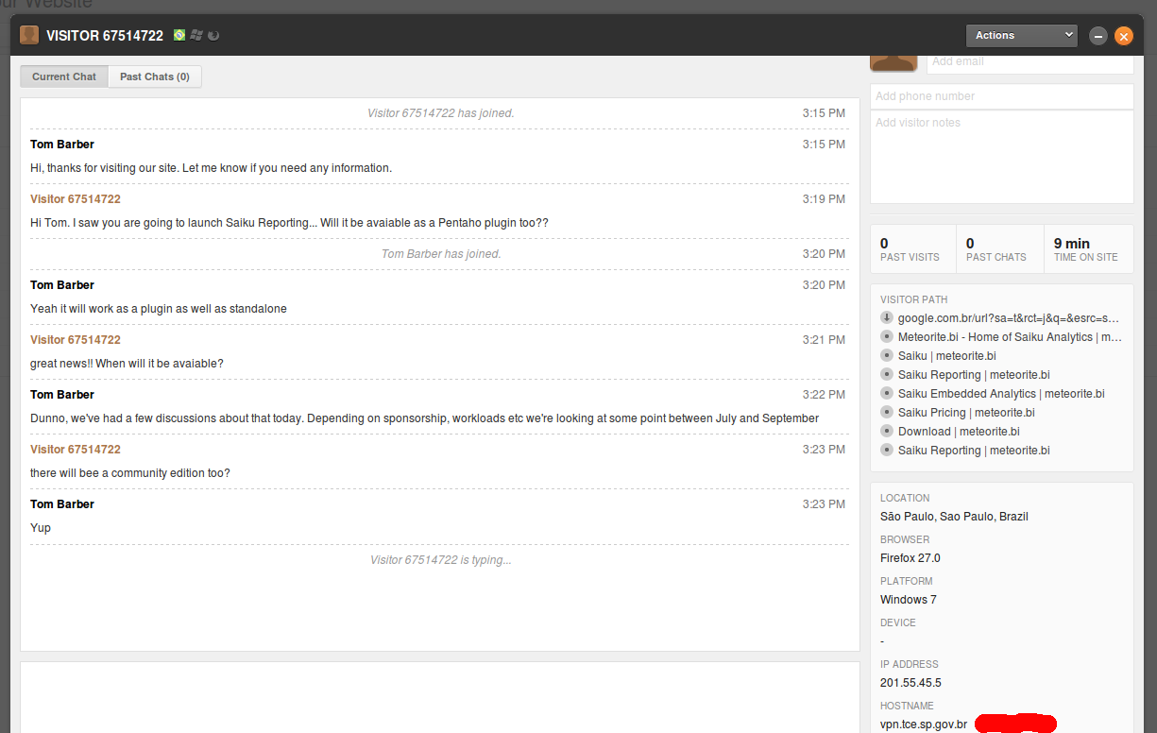
Task: Click the LOCATION label
Action: (905, 498)
